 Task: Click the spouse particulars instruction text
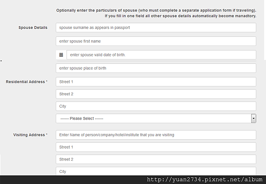[x=156, y=10]
